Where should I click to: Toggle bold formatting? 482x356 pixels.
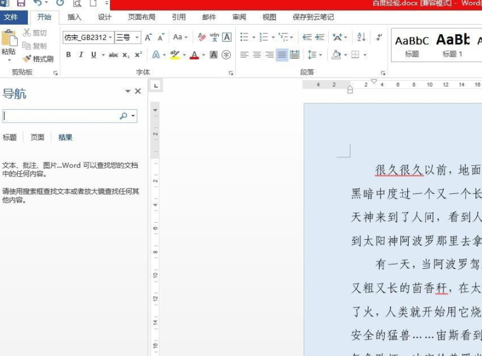tap(68, 54)
